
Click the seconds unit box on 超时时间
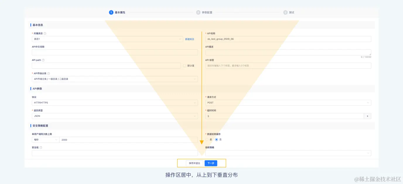click(368, 116)
